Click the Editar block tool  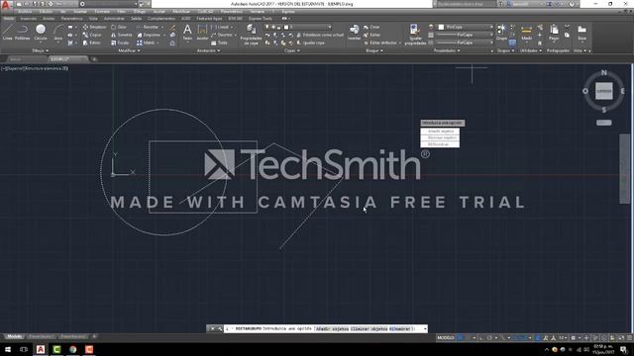point(371,36)
